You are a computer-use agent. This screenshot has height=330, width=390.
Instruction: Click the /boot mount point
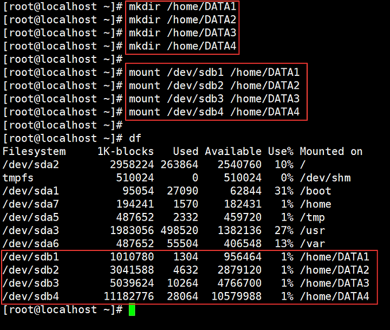tap(316, 191)
